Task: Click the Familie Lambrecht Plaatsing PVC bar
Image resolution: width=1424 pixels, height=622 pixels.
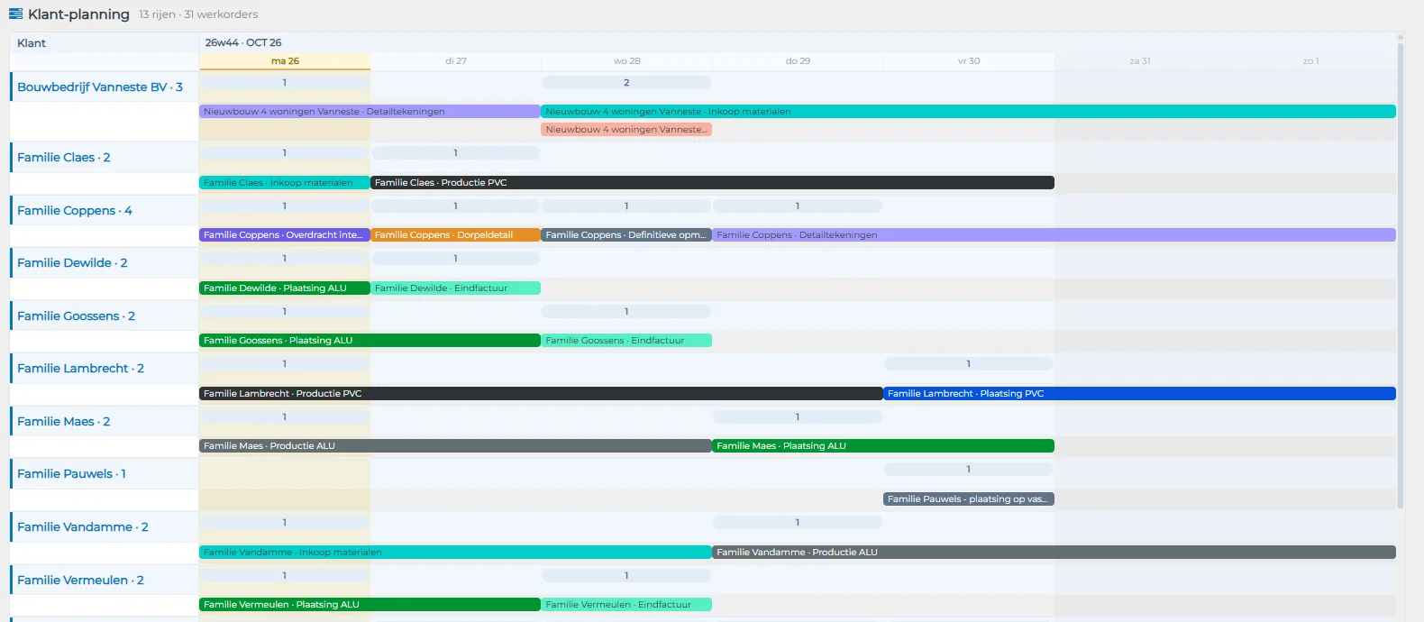Action: tap(1140, 394)
